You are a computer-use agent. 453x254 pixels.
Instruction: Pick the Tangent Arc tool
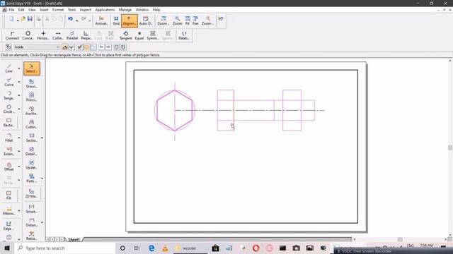click(9, 95)
